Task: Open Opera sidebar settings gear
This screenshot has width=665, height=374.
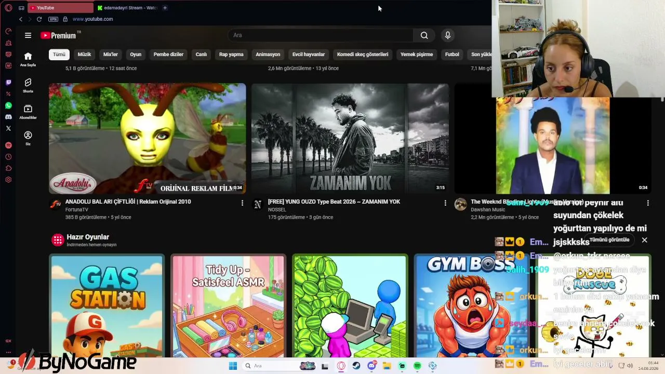Action: coord(8,180)
